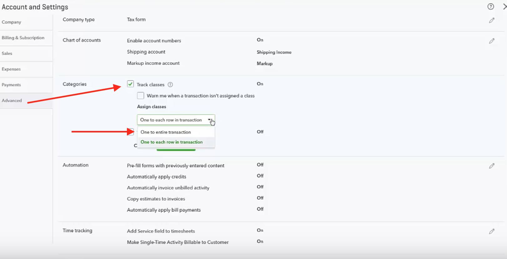Open the help icon in the header
Viewport: 507px width, 259px height.
[x=491, y=7]
